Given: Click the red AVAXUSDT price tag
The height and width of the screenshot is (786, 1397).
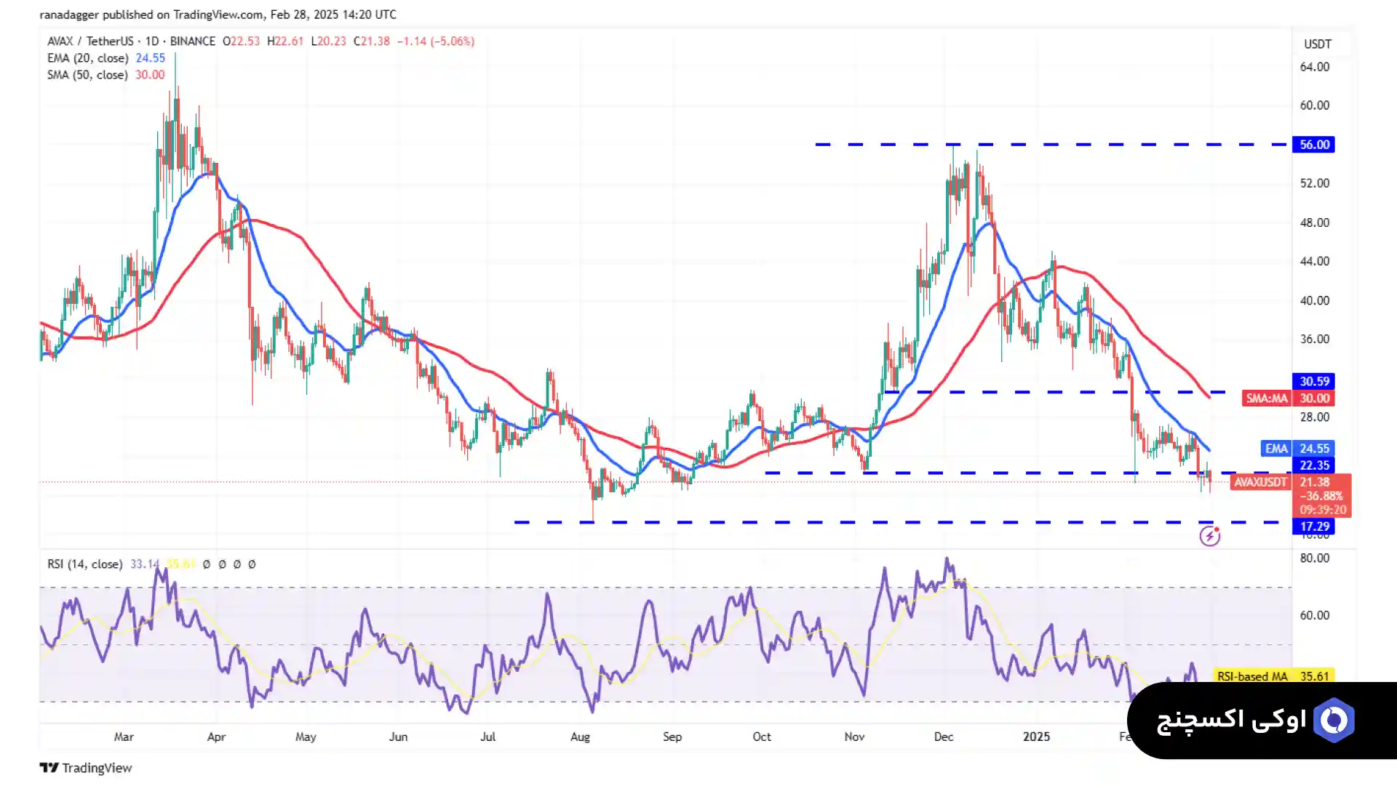Looking at the screenshot, I should point(1261,482).
